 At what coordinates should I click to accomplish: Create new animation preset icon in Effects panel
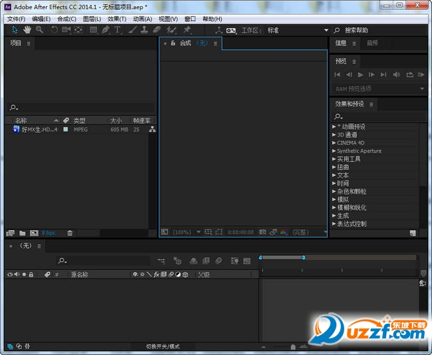(x=413, y=234)
